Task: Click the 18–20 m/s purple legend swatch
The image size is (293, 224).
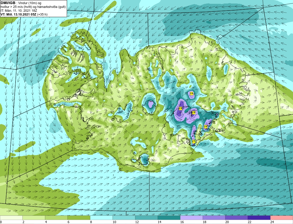Action: pos(214,218)
